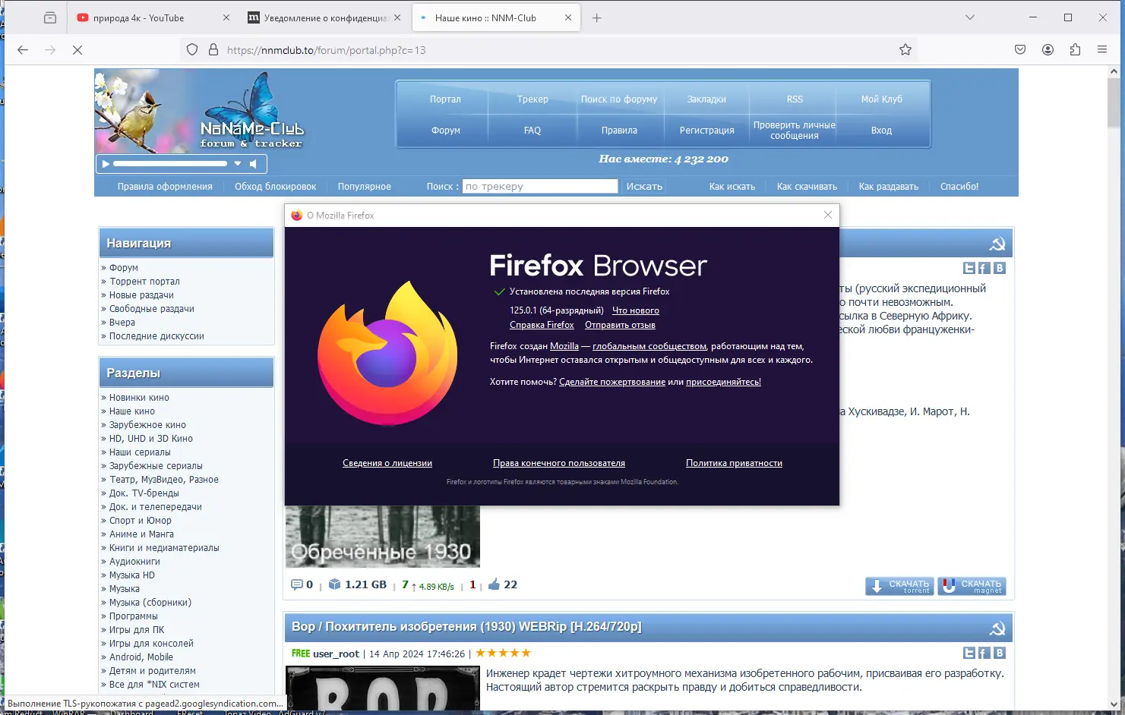Open Трекер in the top site menu
This screenshot has width=1125, height=715.
532,99
